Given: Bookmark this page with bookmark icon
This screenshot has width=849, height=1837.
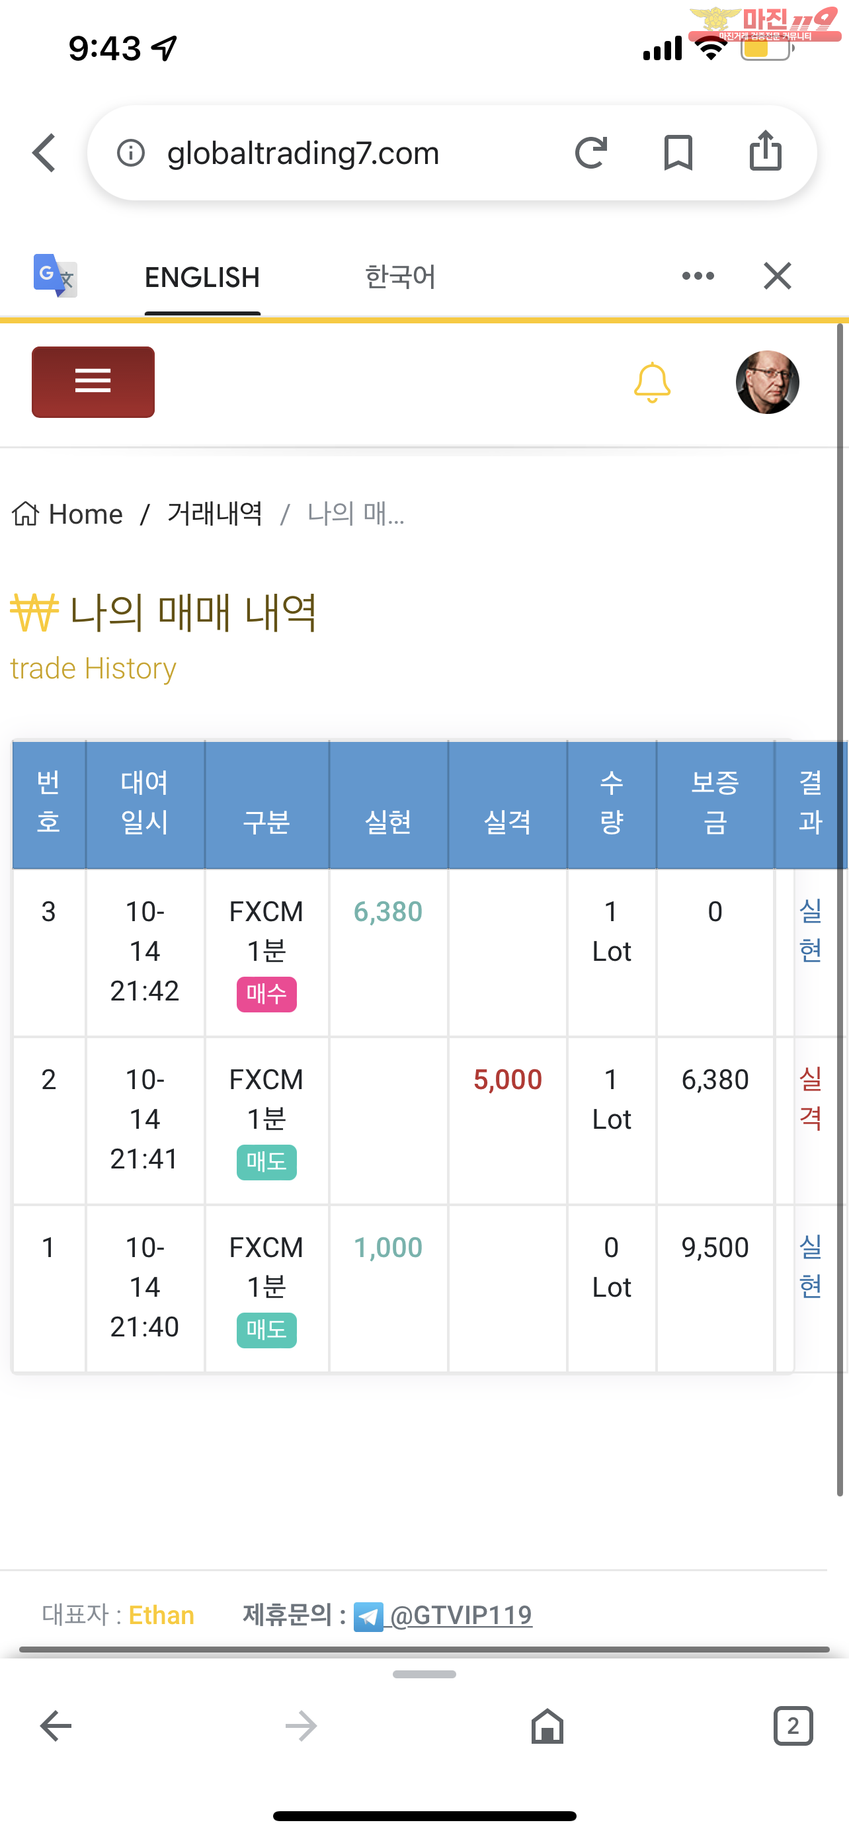Looking at the screenshot, I should coord(678,153).
